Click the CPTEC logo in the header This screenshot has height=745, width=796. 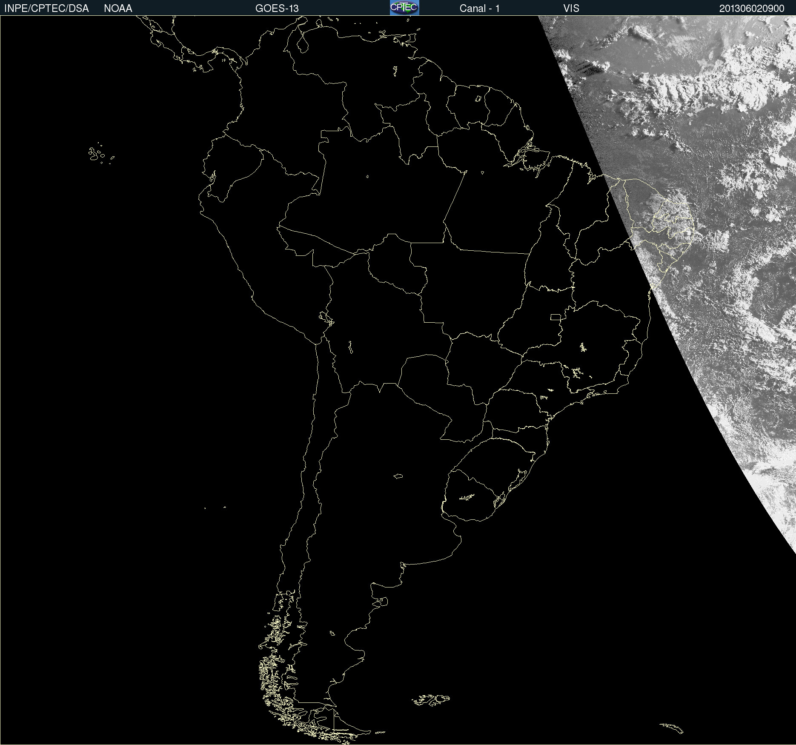(x=404, y=8)
